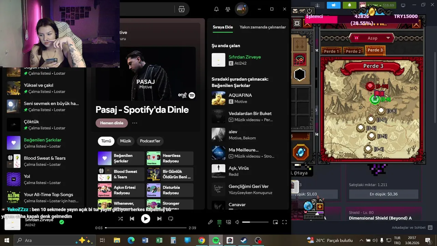
Task: Skip to the previous track
Action: pos(132,219)
